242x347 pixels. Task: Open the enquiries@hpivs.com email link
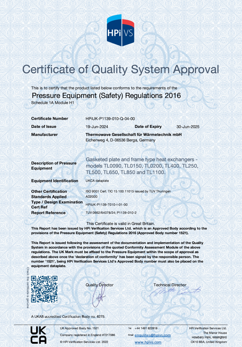click(x=153, y=335)
